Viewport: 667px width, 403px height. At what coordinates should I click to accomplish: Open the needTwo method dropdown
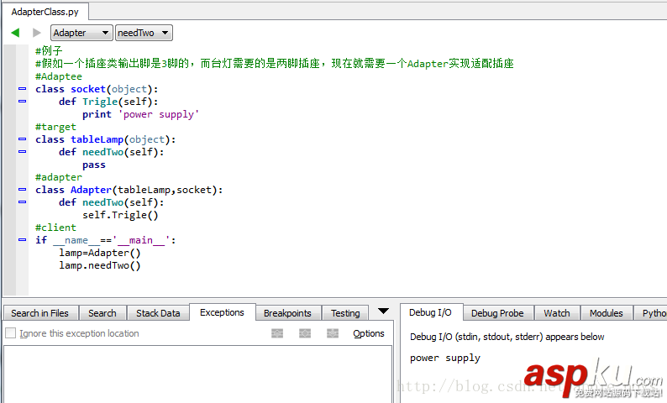[x=144, y=33]
